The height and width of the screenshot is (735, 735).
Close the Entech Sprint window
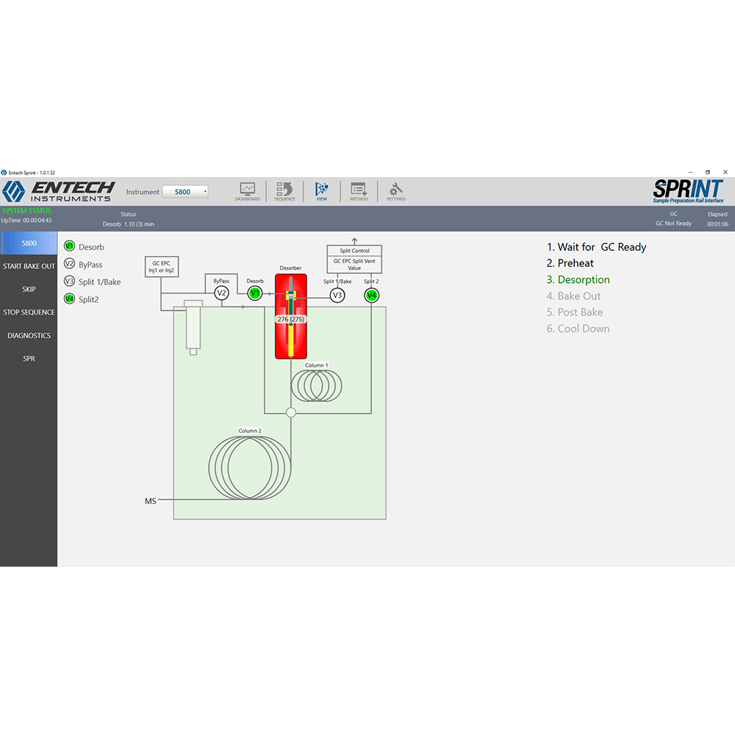pos(725,173)
